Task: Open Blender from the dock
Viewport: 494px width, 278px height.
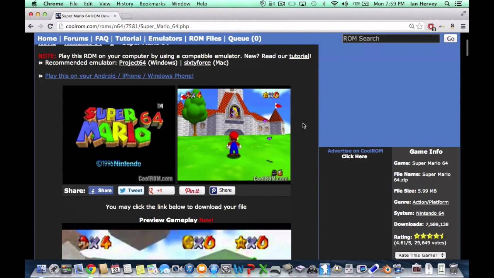Action: coord(386,269)
